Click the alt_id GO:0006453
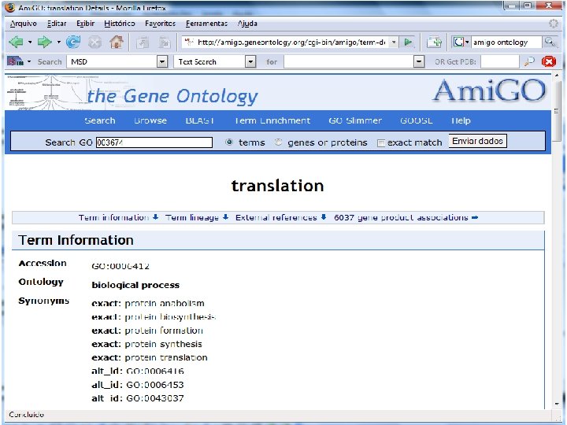This screenshot has height=425, width=567. (x=155, y=385)
